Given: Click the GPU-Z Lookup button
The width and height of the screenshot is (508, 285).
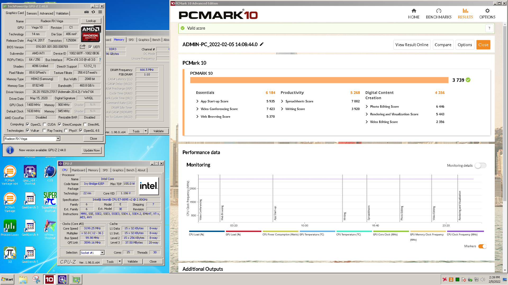Looking at the screenshot, I should point(91,21).
